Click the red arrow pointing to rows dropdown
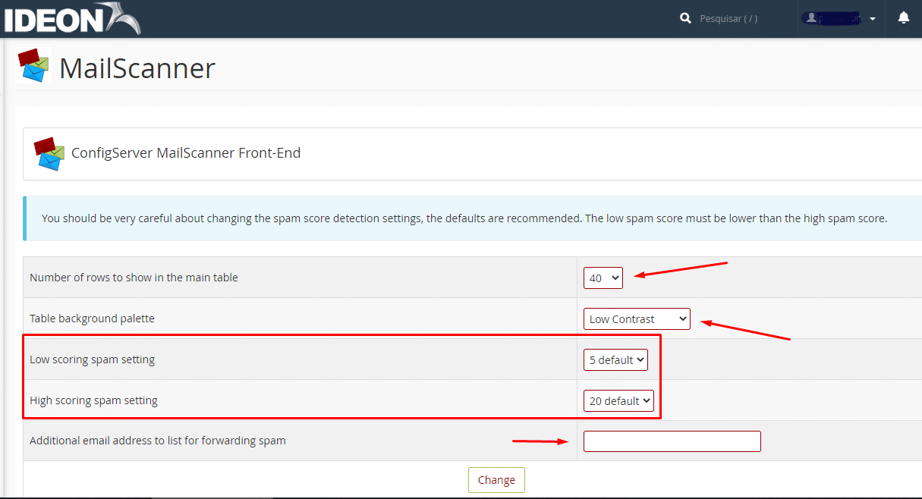Viewport: 922px width, 499px height. point(679,271)
